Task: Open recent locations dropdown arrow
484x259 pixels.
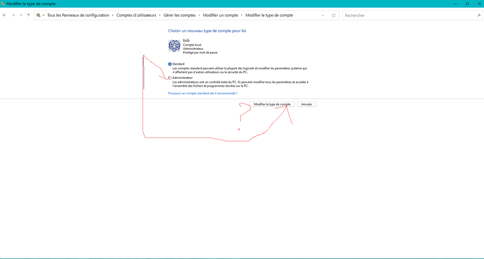Action: 21,15
